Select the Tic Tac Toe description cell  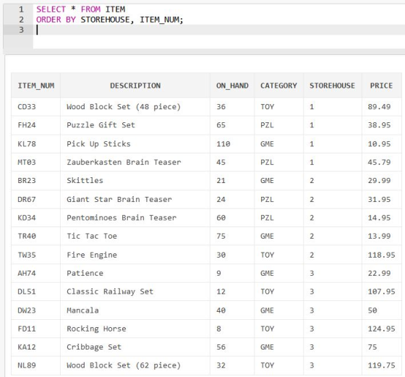[135, 236]
